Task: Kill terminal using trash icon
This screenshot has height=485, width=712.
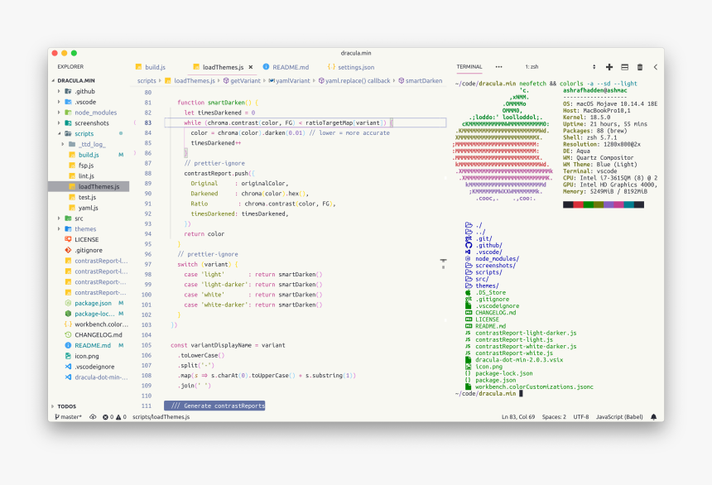Action: [640, 67]
